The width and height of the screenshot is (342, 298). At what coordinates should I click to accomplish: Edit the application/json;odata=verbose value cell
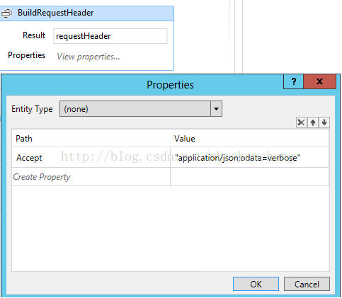(x=249, y=158)
